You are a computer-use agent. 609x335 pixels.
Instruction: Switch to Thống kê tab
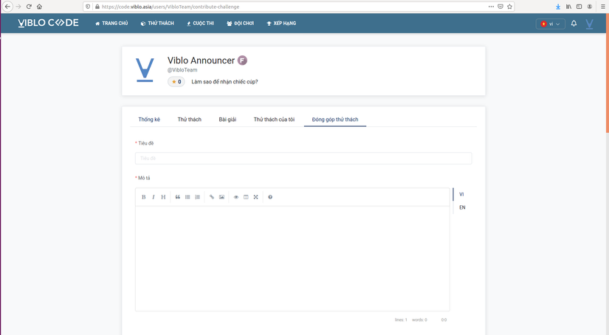click(x=149, y=120)
